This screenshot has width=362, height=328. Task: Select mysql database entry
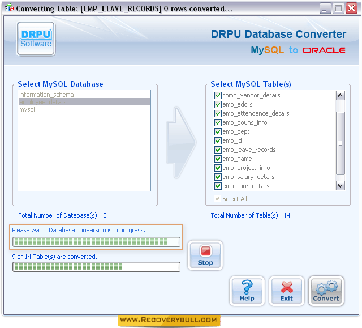pos(84,109)
